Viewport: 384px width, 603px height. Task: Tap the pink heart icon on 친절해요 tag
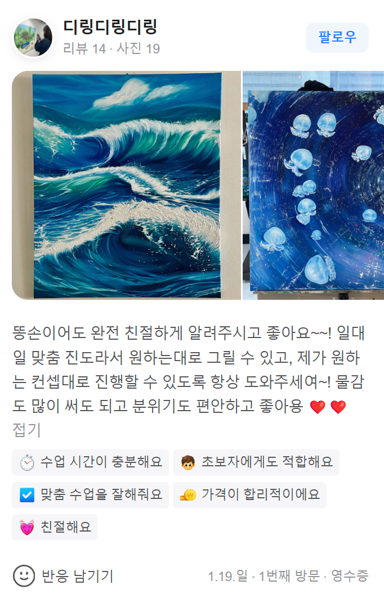pos(27,527)
